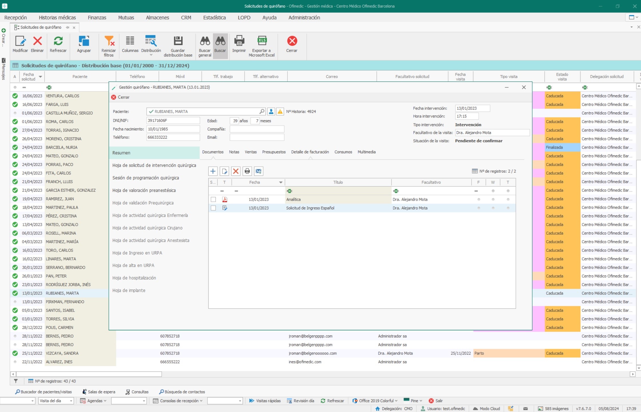This screenshot has height=412, width=641.
Task: Click the Agrupar icon
Action: pos(84,41)
